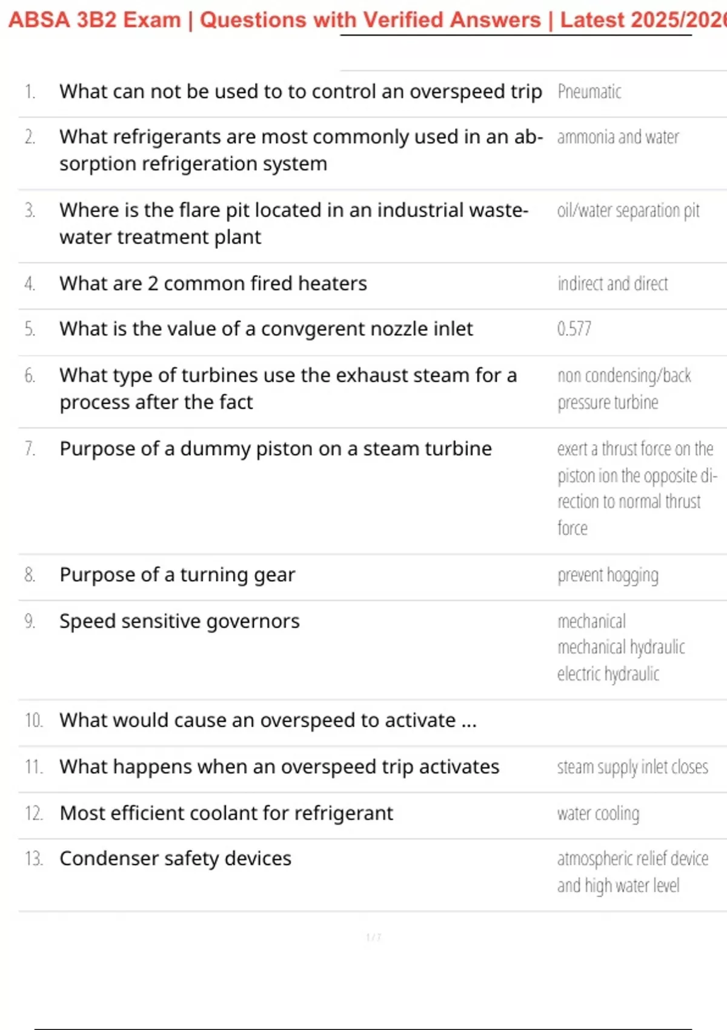Viewport: 727px width, 1030px height.
Task: Select the dummy piston purpose question
Action: click(x=276, y=449)
